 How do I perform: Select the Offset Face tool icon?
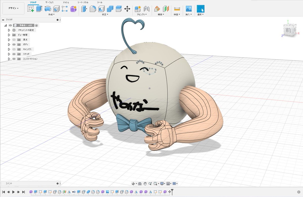pos(118,9)
